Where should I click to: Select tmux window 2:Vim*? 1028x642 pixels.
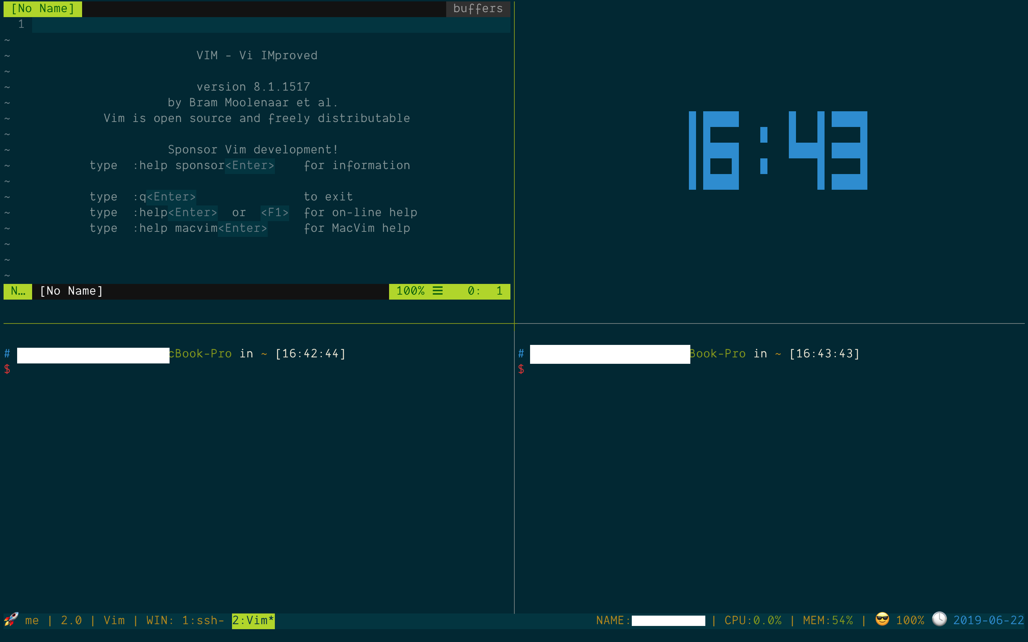point(253,621)
